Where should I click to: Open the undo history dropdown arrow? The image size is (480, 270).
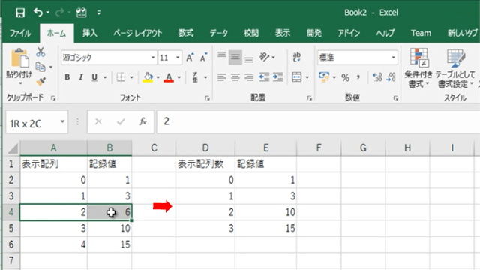coord(48,13)
